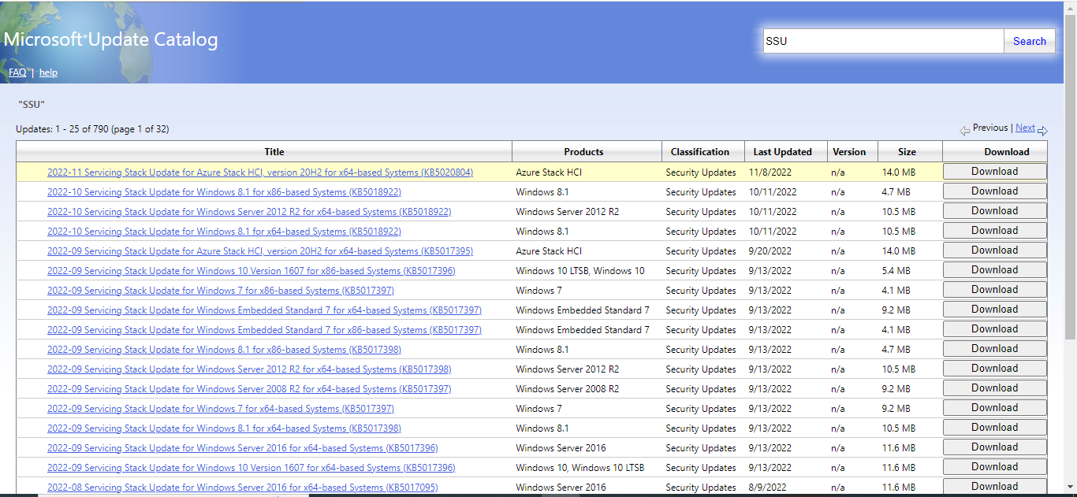Screen dimensions: 1077x497
Task: Focus the search box containing SSU
Action: click(x=883, y=41)
